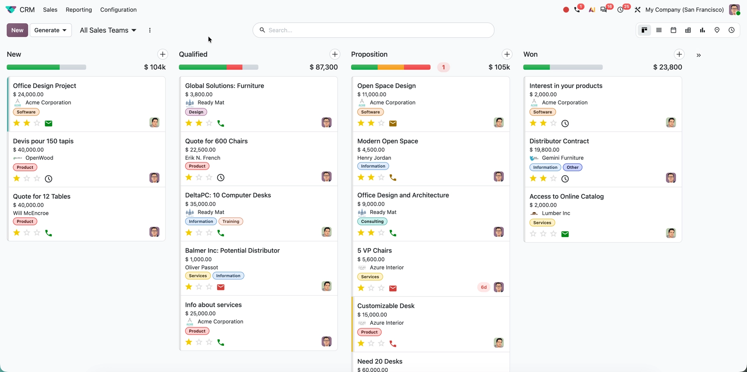Open the phone calls icon in top bar
The image size is (747, 372).
click(x=577, y=10)
